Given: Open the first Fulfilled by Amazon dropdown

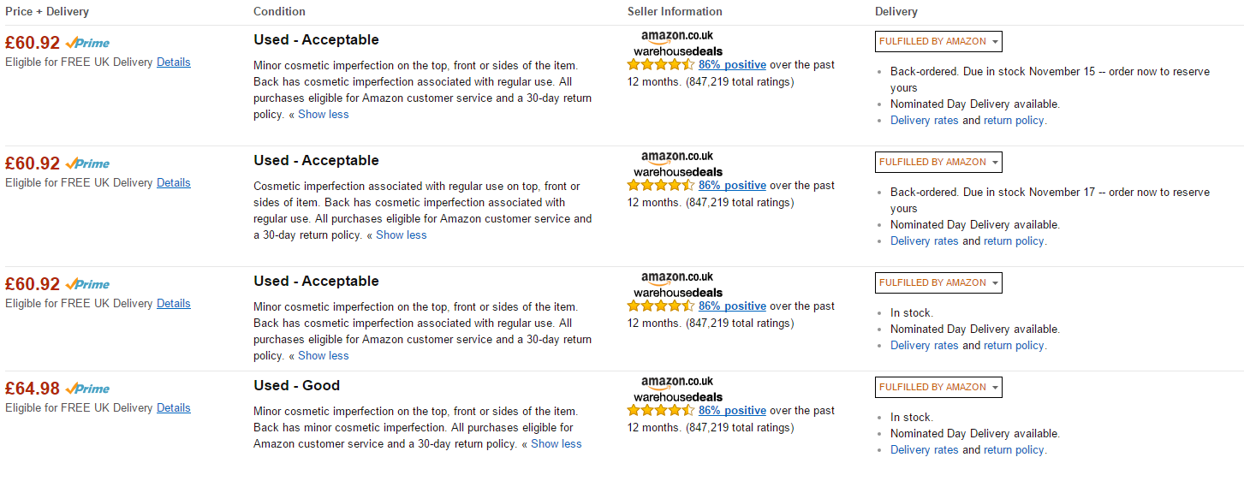Looking at the screenshot, I should pyautogui.click(x=938, y=41).
